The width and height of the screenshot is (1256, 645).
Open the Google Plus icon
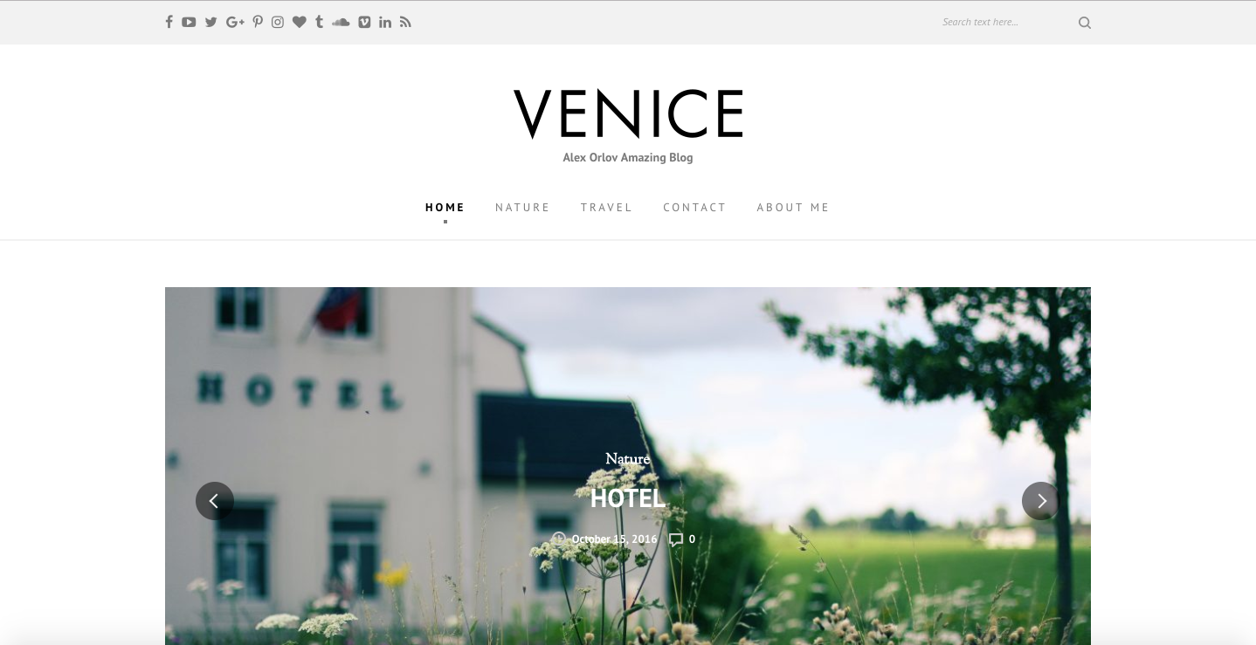click(235, 22)
